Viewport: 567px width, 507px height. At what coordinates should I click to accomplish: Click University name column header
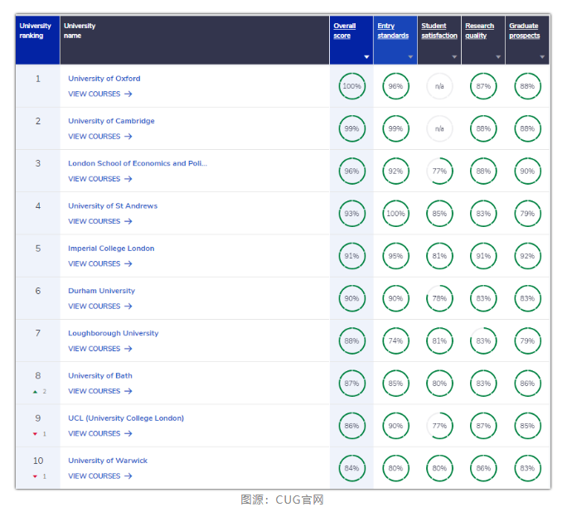[195, 40]
